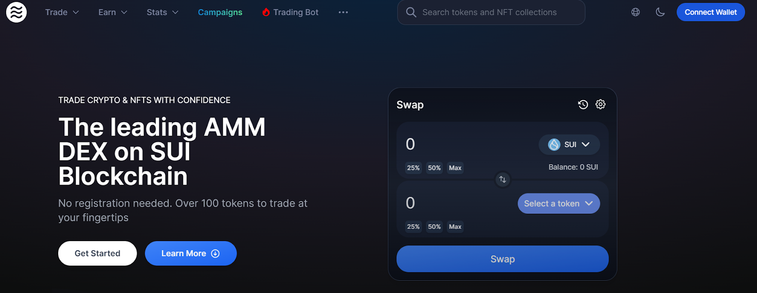Open the three-dots more menu
This screenshot has width=757, height=293.
coord(343,12)
